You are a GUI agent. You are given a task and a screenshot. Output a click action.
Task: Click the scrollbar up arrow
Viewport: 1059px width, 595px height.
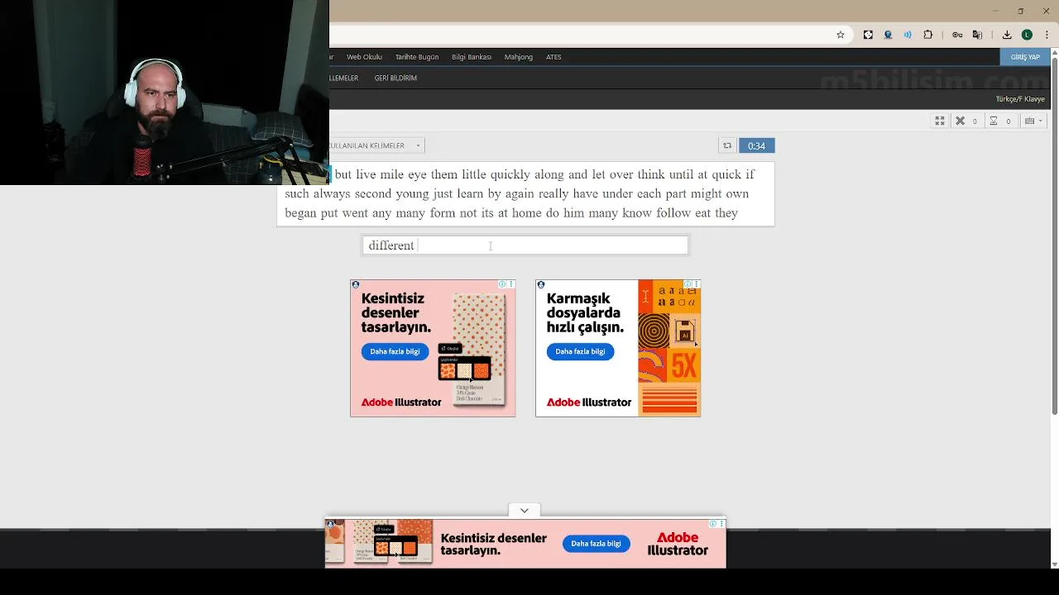1054,54
